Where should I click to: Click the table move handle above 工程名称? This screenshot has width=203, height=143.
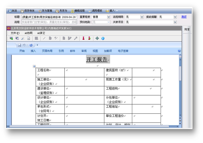coord(34,66)
